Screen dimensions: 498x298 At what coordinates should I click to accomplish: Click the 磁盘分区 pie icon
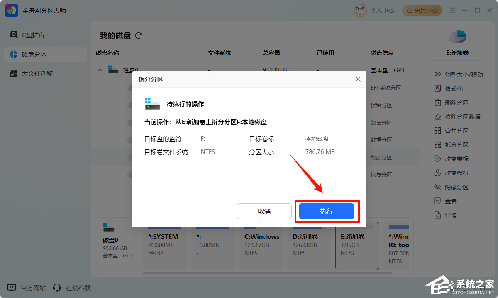pyautogui.click(x=14, y=54)
